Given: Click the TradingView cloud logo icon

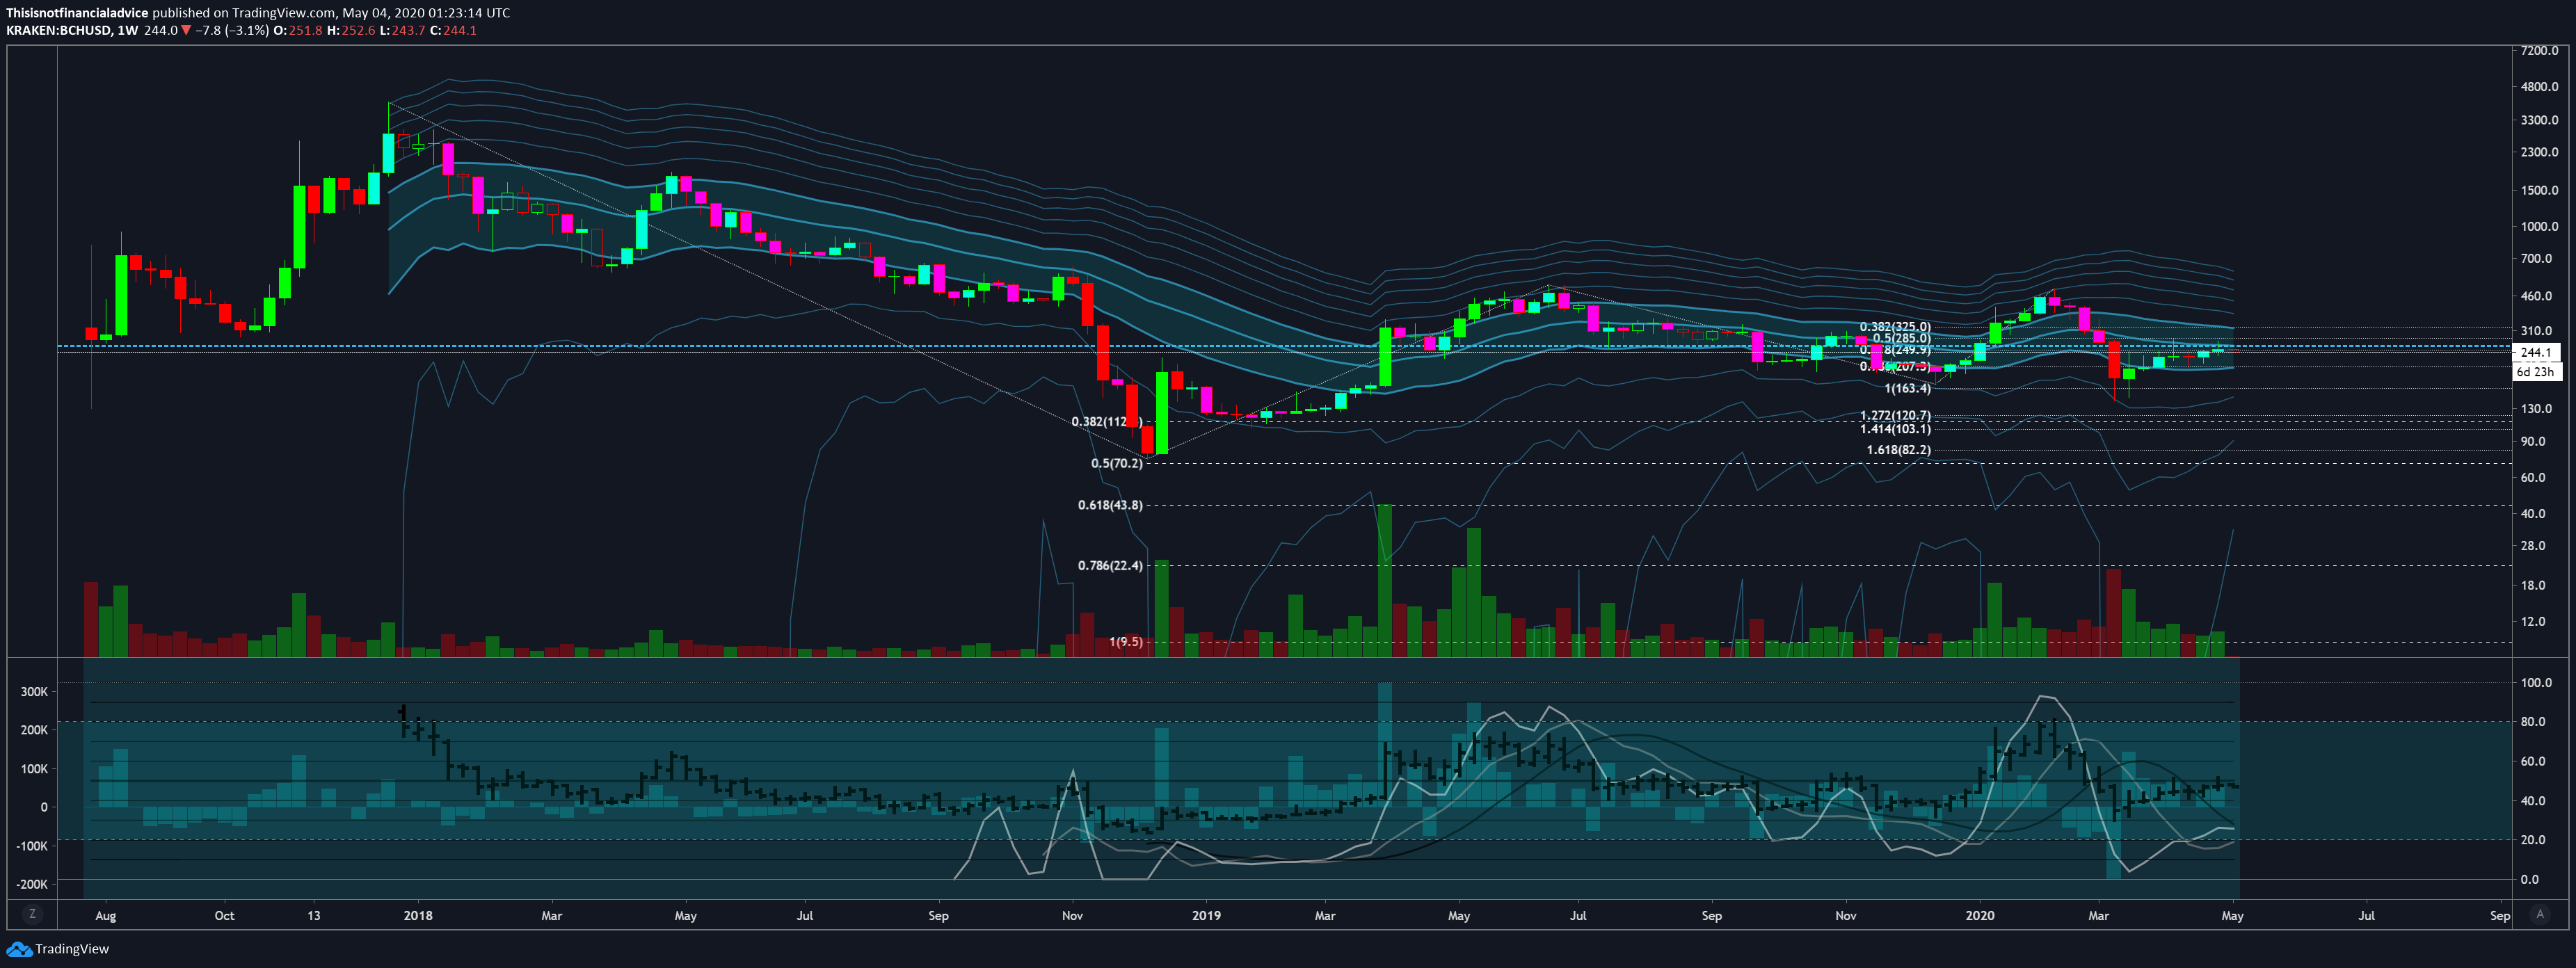Looking at the screenshot, I should click(x=18, y=949).
